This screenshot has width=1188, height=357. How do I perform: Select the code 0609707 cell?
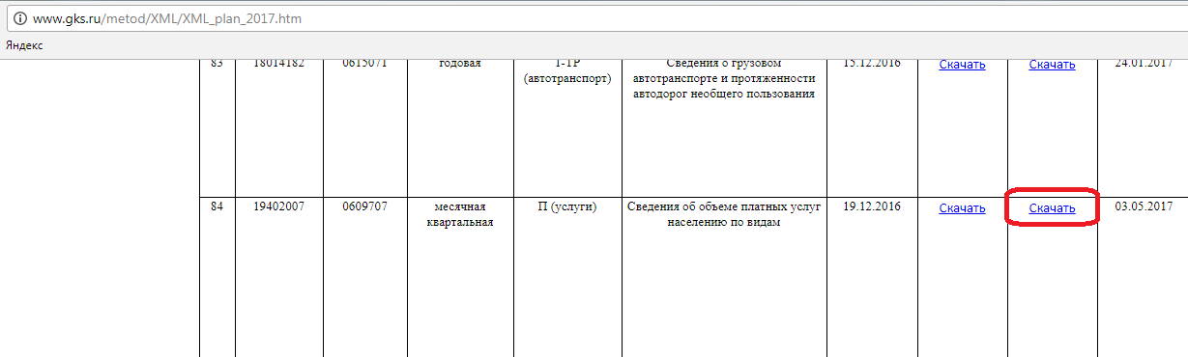364,206
